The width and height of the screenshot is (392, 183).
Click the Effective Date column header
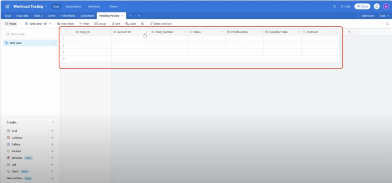[244, 32]
